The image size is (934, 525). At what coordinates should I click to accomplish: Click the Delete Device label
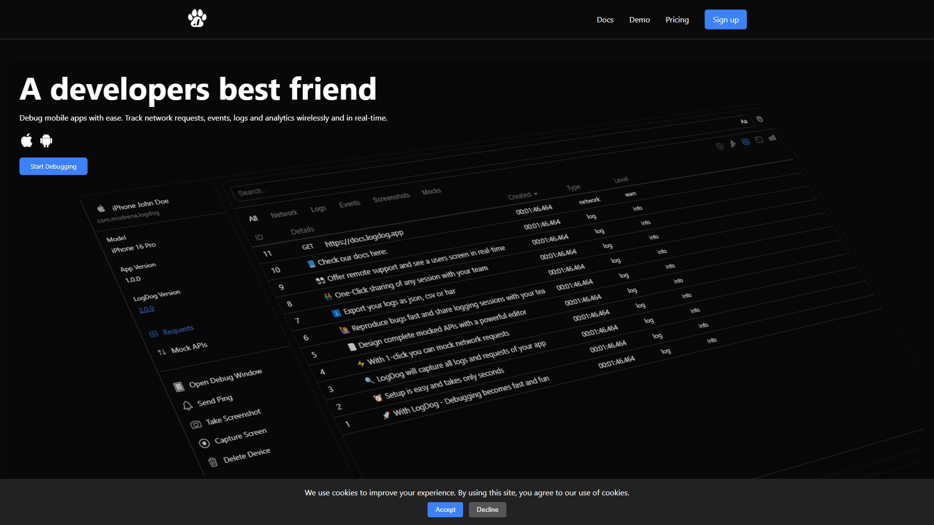click(247, 455)
